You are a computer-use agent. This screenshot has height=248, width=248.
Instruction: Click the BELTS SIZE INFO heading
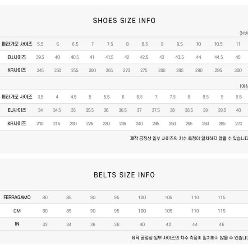click(x=124, y=175)
